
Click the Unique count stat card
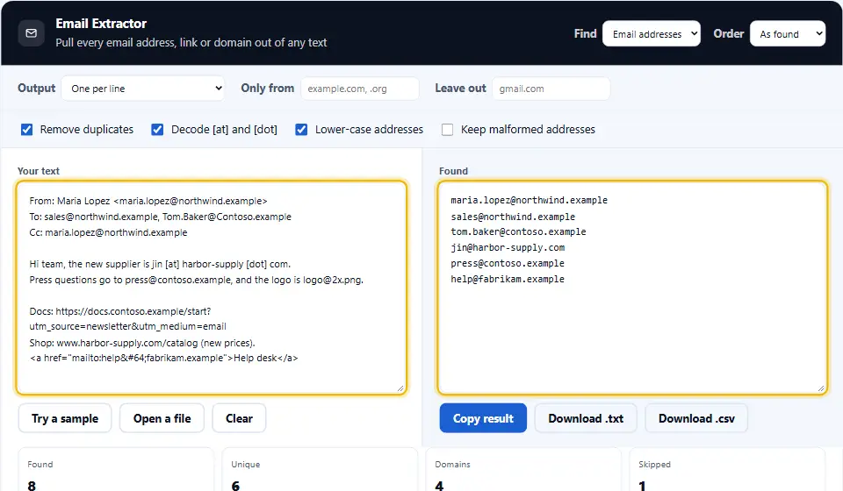(320, 470)
